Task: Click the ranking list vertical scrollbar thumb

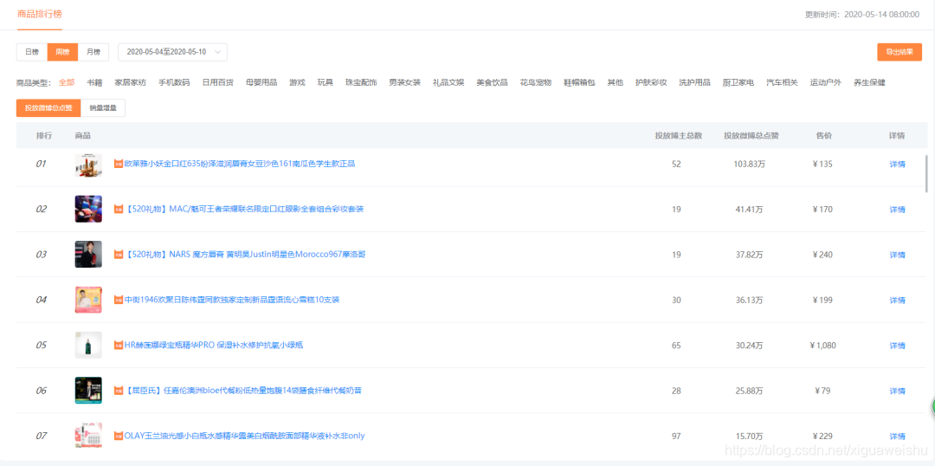Action: click(x=926, y=173)
